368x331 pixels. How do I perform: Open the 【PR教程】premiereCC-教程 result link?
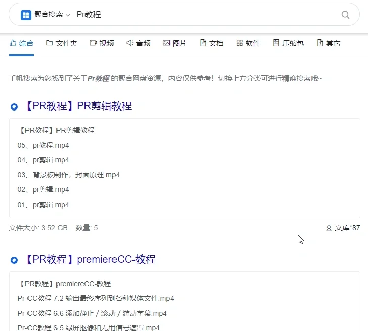coord(90,259)
